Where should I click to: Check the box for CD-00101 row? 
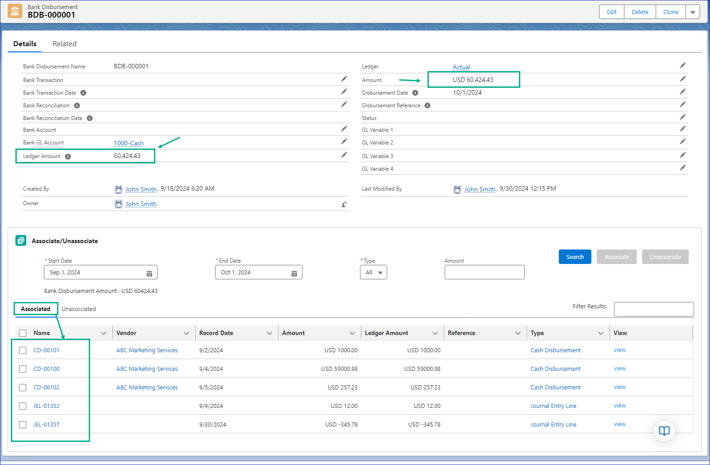[x=23, y=350]
